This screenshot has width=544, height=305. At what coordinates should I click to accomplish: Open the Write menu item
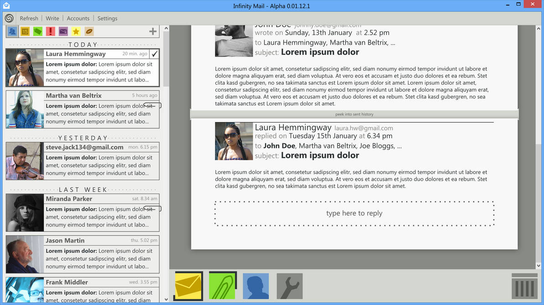click(x=52, y=18)
